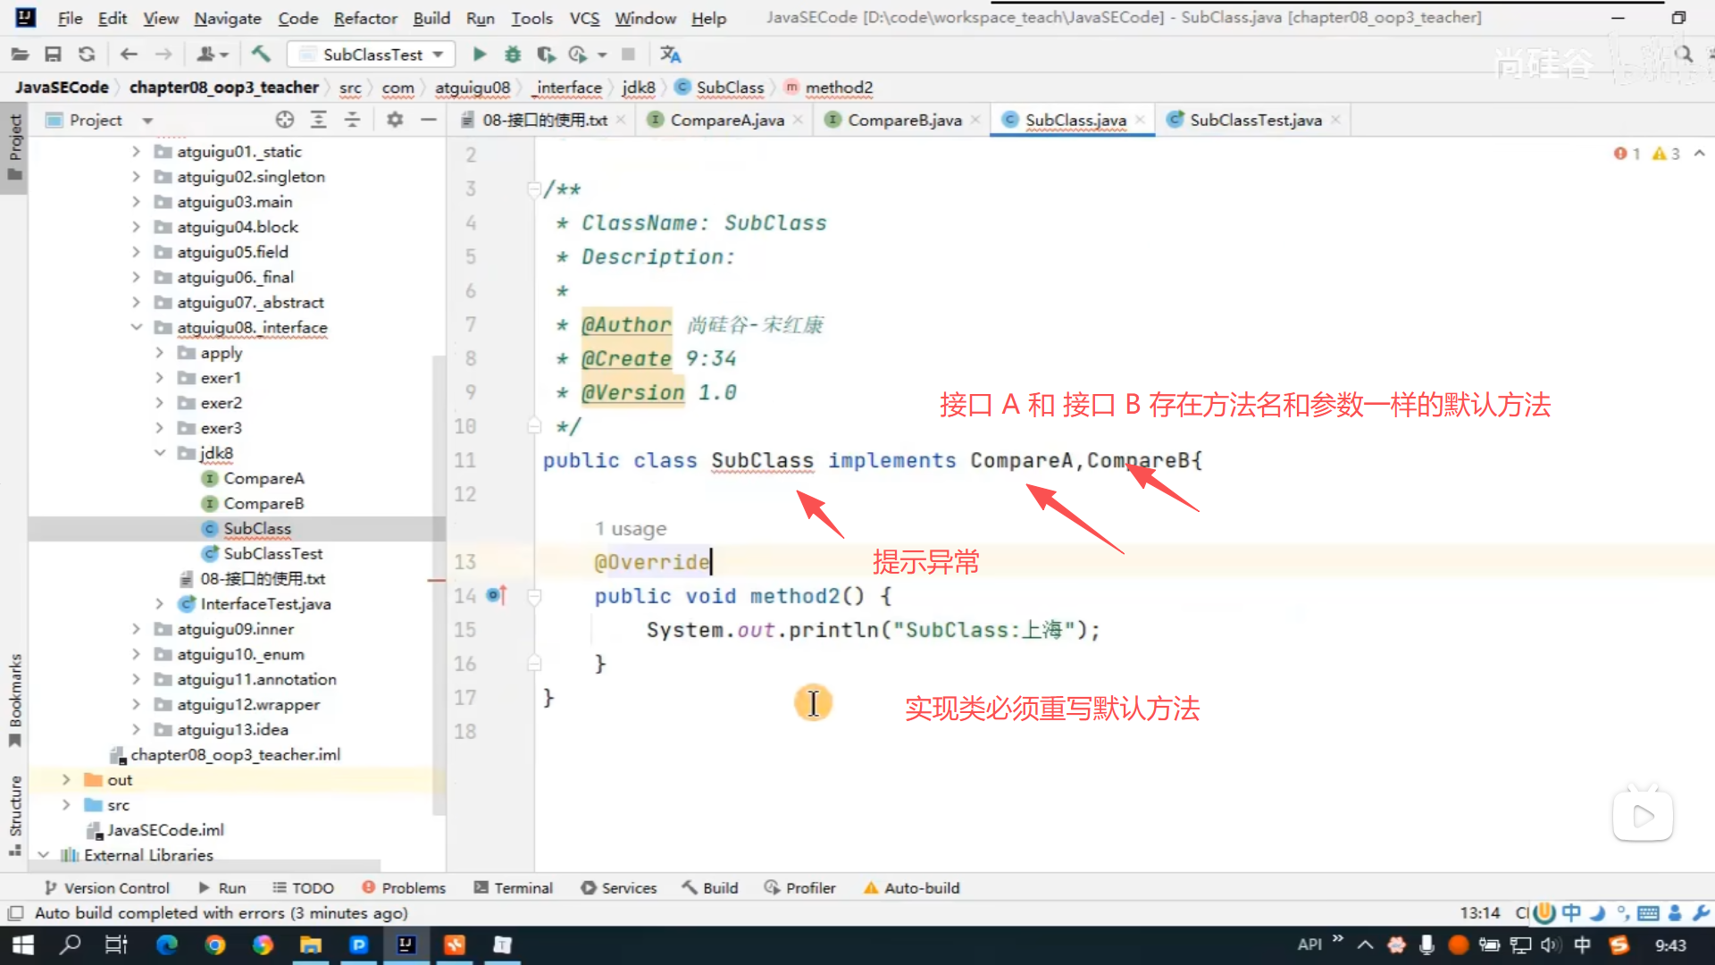
Task: Click the override gutter icon on line 14
Action: point(498,595)
